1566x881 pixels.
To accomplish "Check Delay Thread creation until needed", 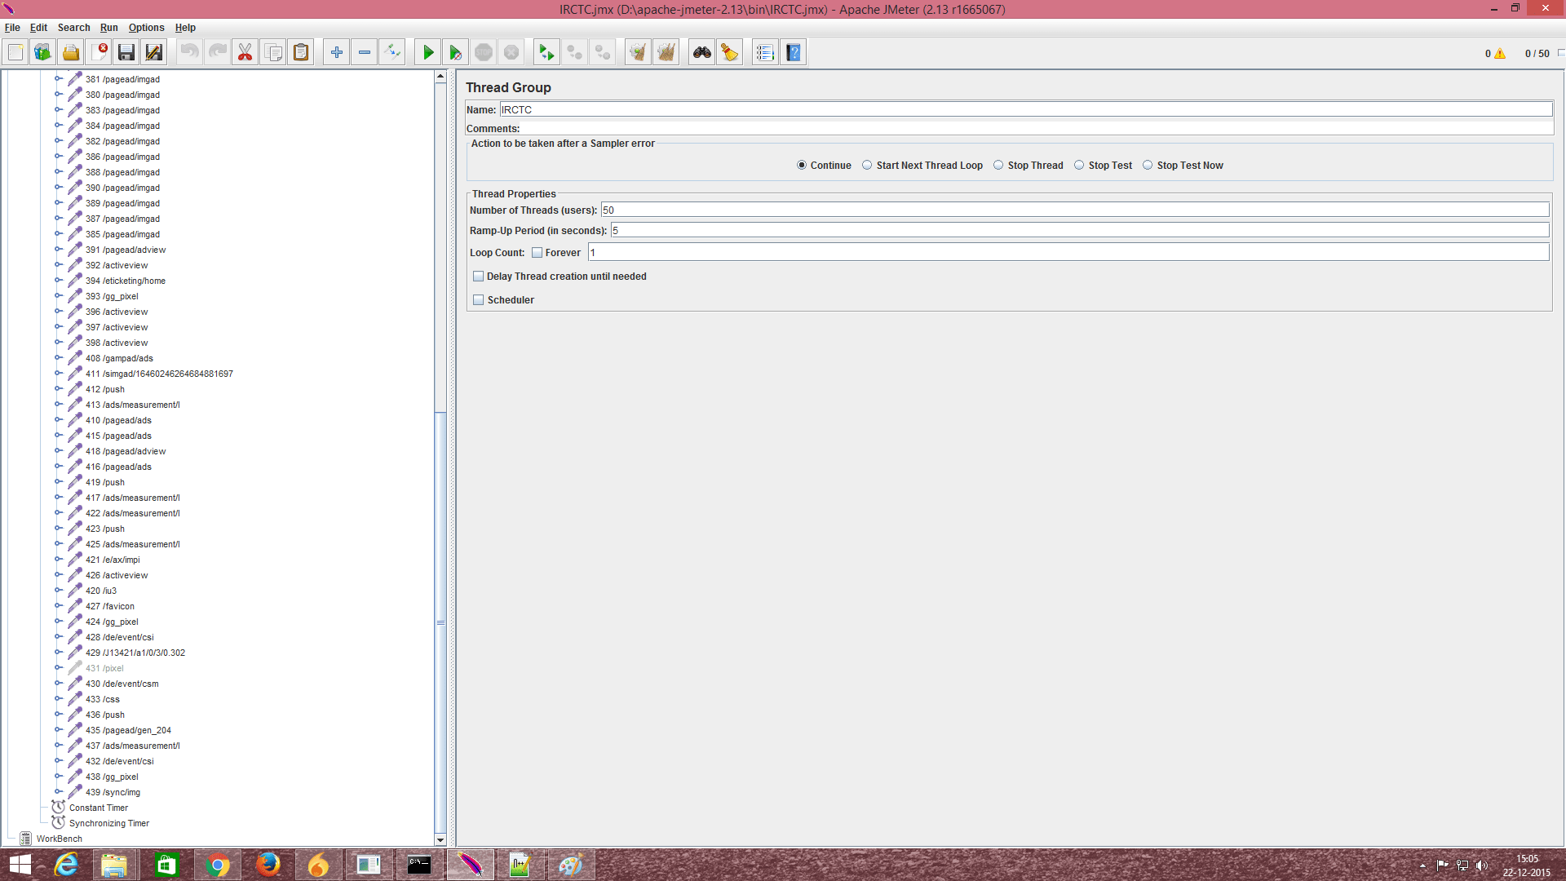I will 479,277.
